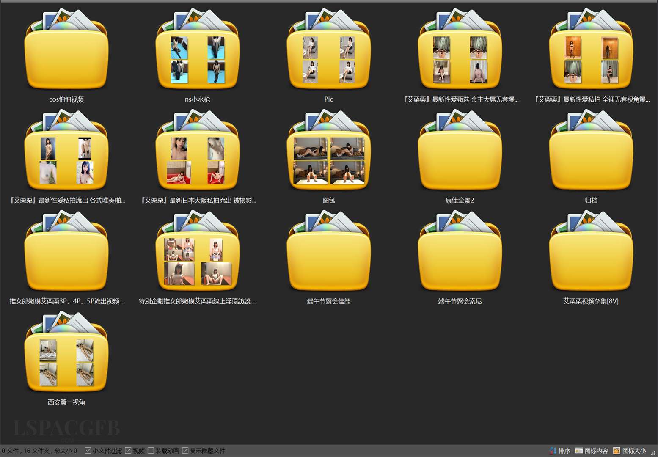This screenshot has width=658, height=457.
Task: Click the 归档 folder name label
Action: [x=591, y=200]
